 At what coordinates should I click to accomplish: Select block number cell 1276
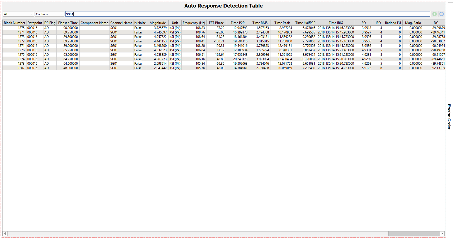pyautogui.click(x=14, y=50)
